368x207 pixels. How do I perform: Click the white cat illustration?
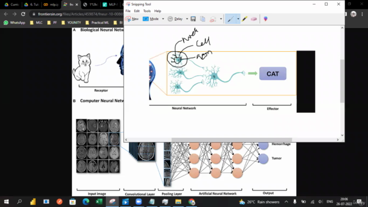(82, 68)
